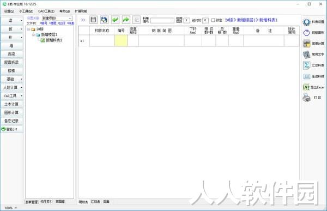The image size is (327, 211).
Task: Open the CAD工具(T) menu
Action: coord(46,11)
